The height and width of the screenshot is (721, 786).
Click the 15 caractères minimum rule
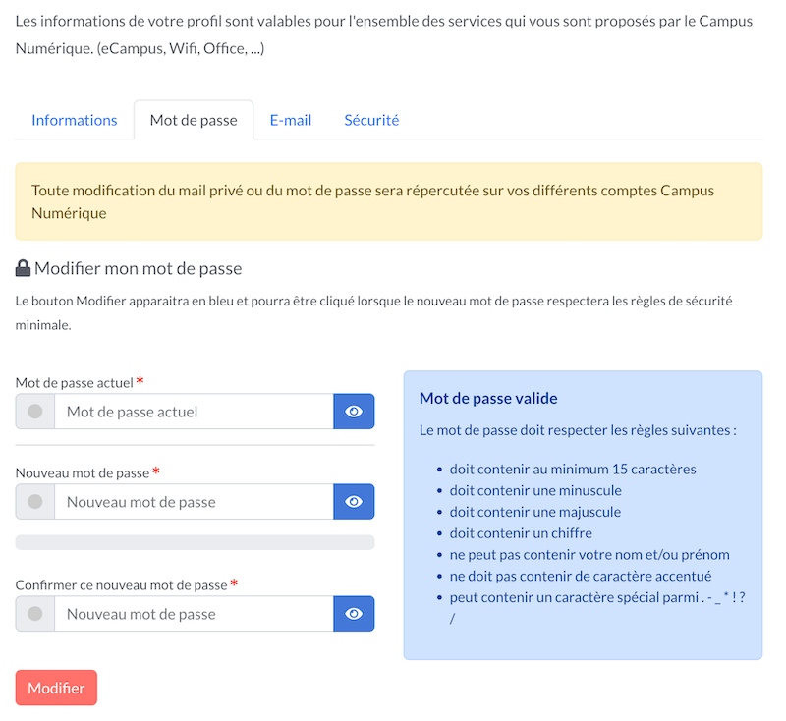point(573,470)
